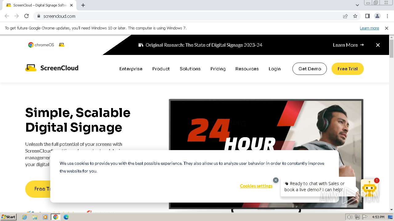Click the Chrome taskbar icon
This screenshot has height=221, width=394.
56,217
